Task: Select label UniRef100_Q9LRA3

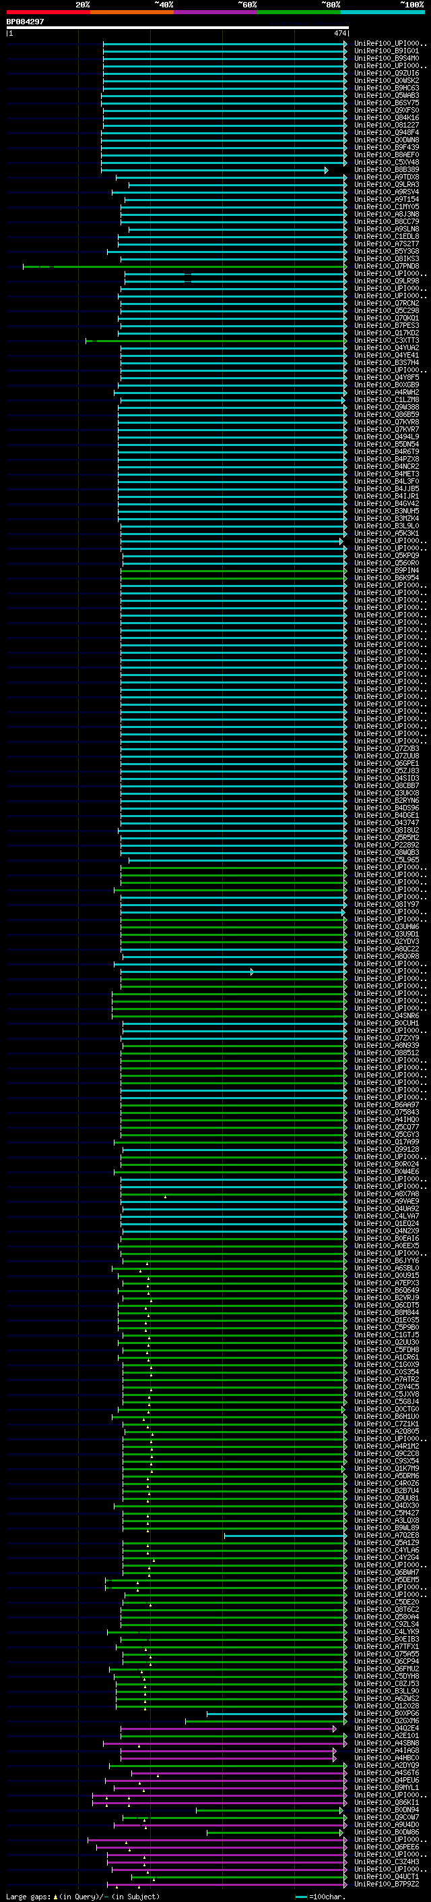Action: (x=386, y=185)
